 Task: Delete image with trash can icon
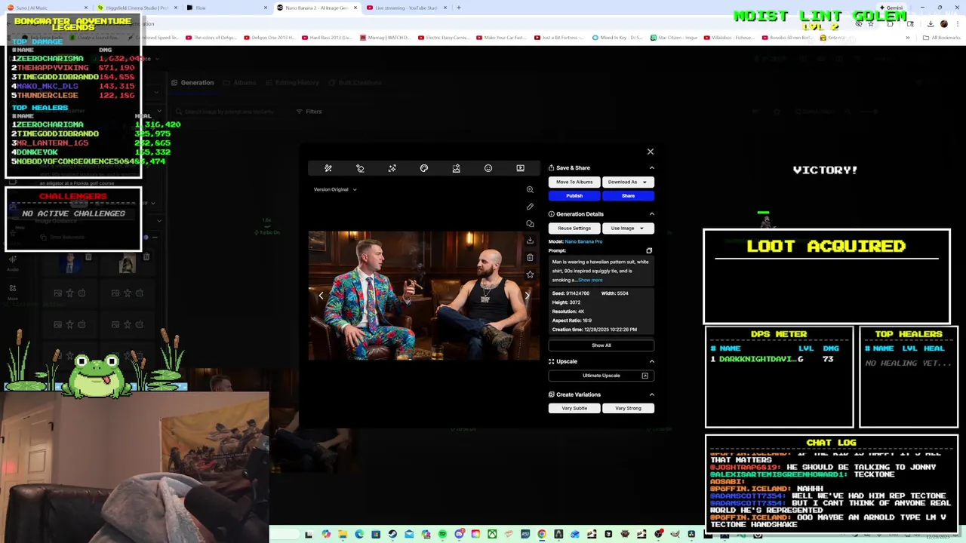(530, 257)
